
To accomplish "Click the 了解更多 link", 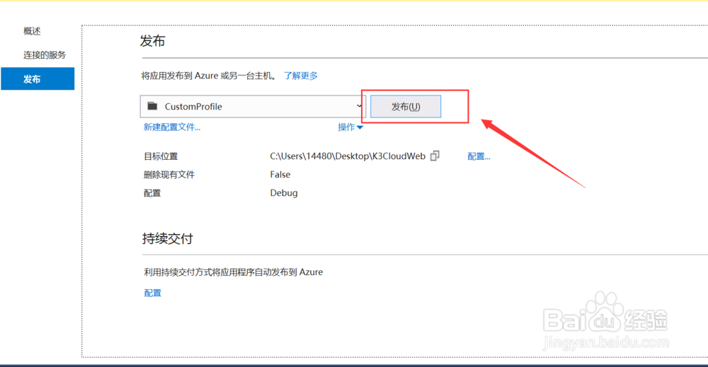I will [x=301, y=76].
